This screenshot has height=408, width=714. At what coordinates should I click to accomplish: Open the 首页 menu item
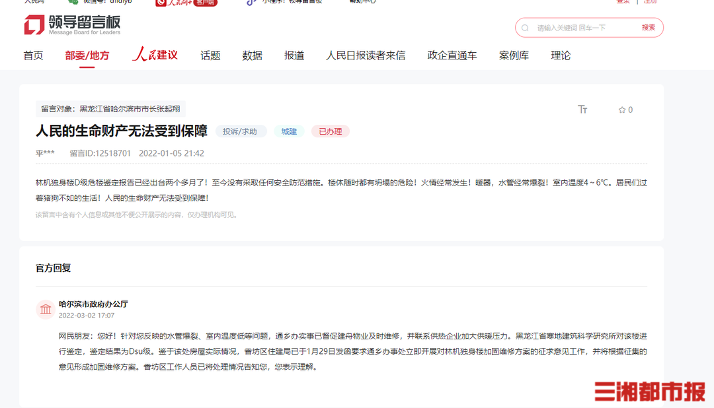click(x=33, y=55)
